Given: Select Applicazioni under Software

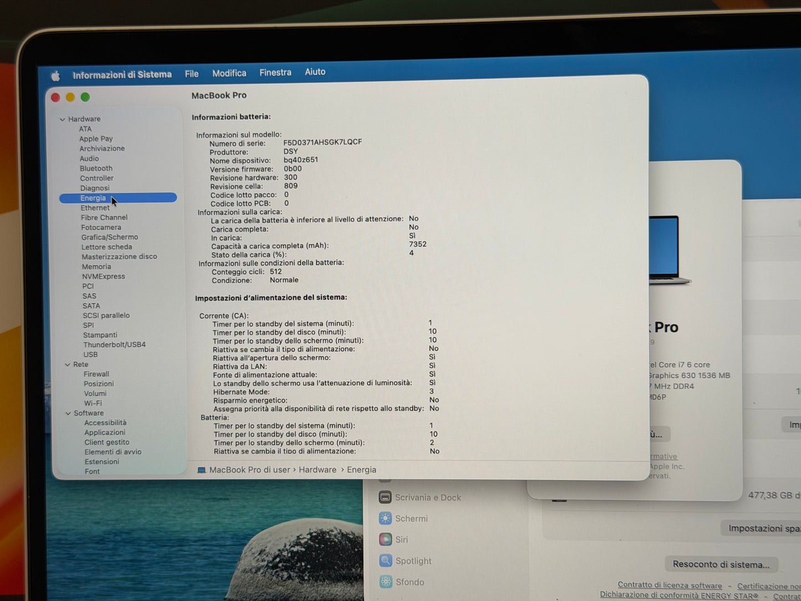Looking at the screenshot, I should (x=105, y=433).
